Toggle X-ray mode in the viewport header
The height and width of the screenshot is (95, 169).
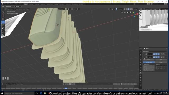(x=125, y=9)
